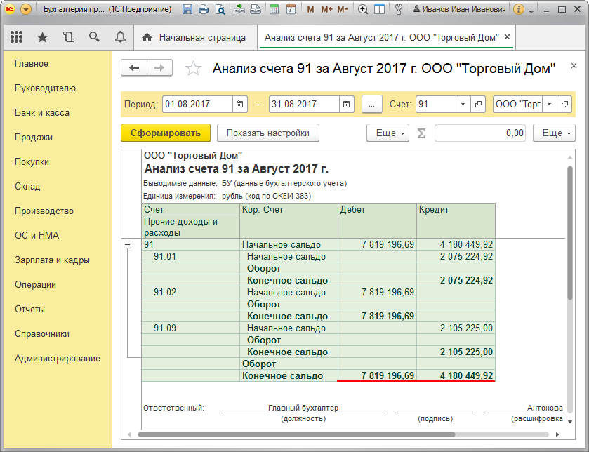Open the first Еще dropdown menu

click(388, 133)
